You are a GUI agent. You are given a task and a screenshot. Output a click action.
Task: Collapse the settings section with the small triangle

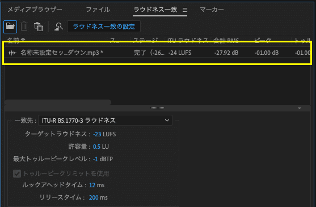coord(300,109)
